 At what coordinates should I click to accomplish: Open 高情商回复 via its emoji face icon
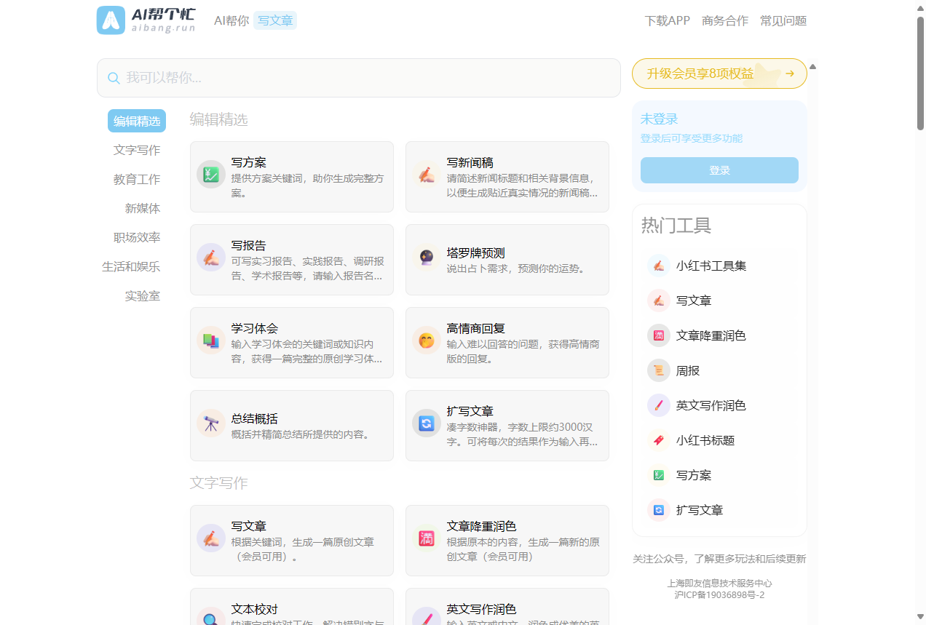426,340
